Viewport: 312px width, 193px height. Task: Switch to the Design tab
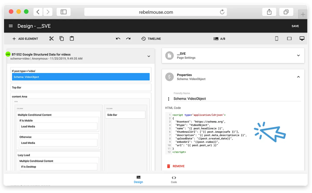138,179
